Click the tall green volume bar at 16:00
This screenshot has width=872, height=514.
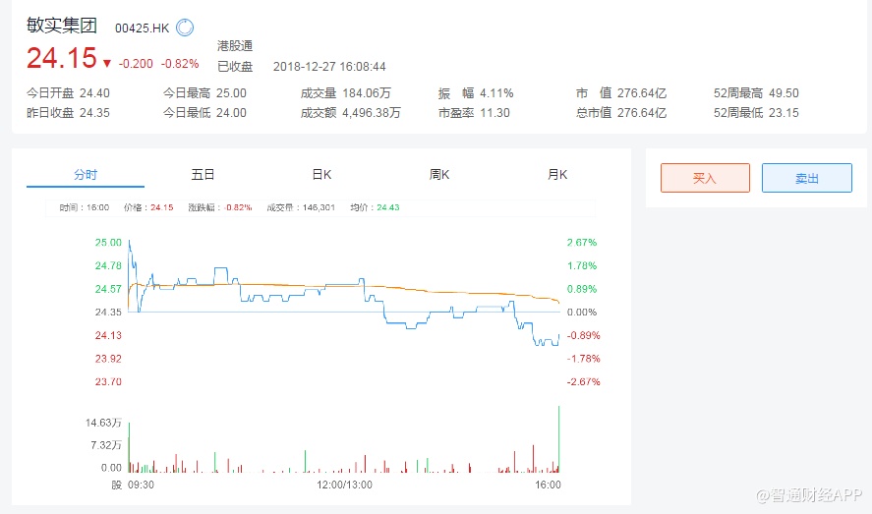coord(558,437)
